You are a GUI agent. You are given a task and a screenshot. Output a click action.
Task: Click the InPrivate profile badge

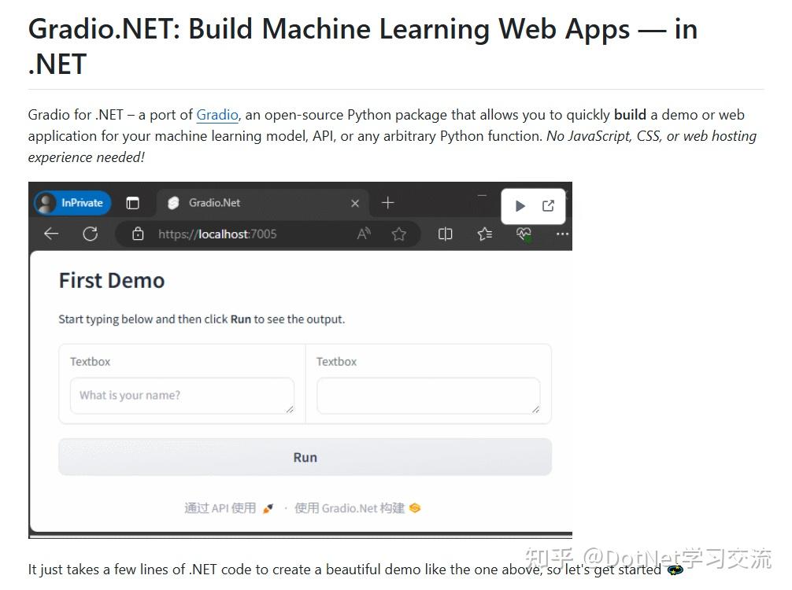[72, 202]
